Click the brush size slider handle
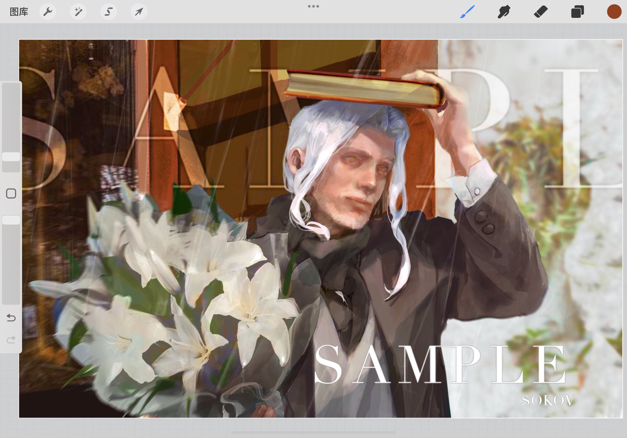This screenshot has height=438, width=627. (x=11, y=157)
